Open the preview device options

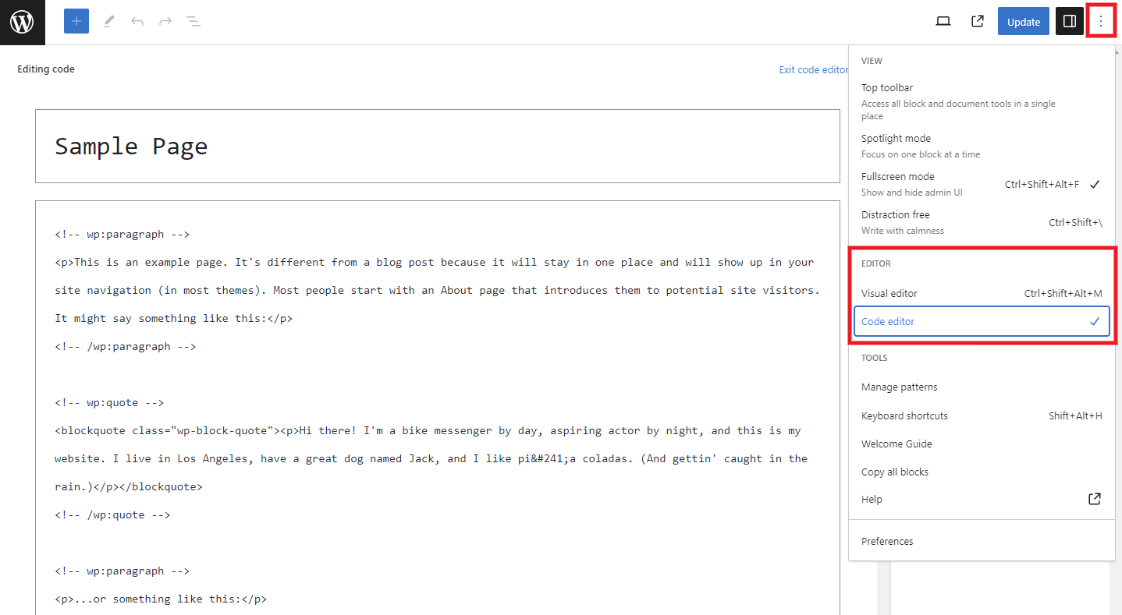pos(943,21)
